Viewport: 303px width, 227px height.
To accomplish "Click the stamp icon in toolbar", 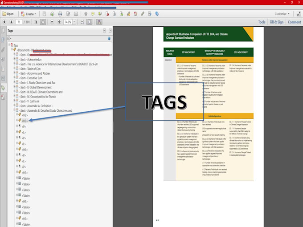I will click(x=128, y=14).
